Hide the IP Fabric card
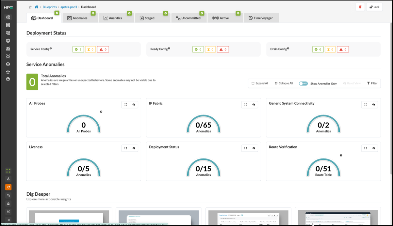Screen dimensions: 393x226 tap(254, 105)
